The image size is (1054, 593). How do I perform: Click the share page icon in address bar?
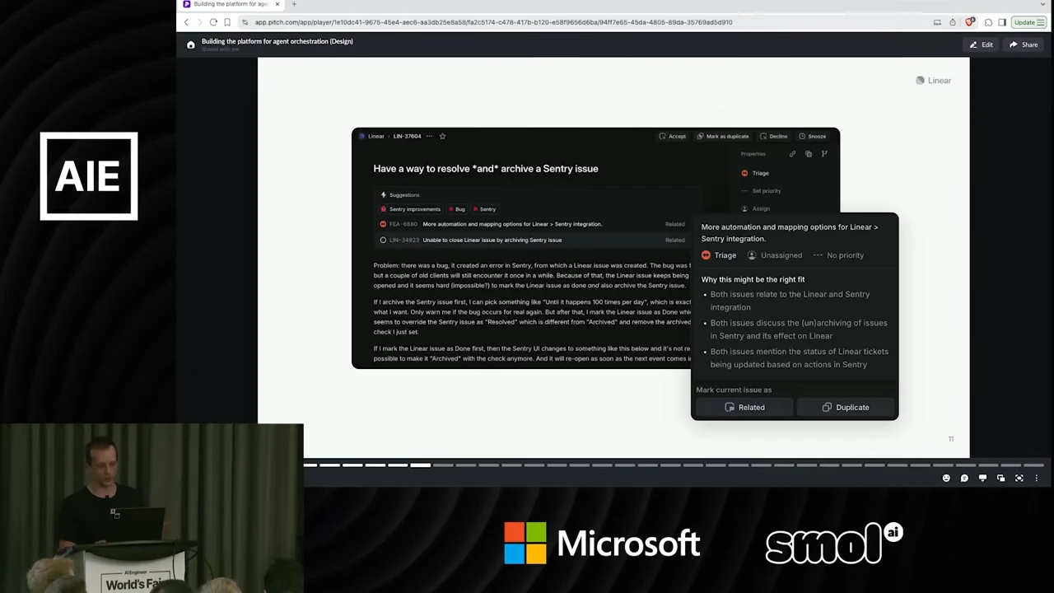[953, 22]
